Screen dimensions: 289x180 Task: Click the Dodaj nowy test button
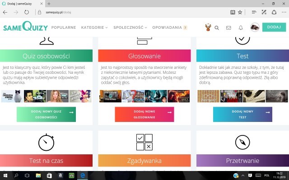[242, 114]
